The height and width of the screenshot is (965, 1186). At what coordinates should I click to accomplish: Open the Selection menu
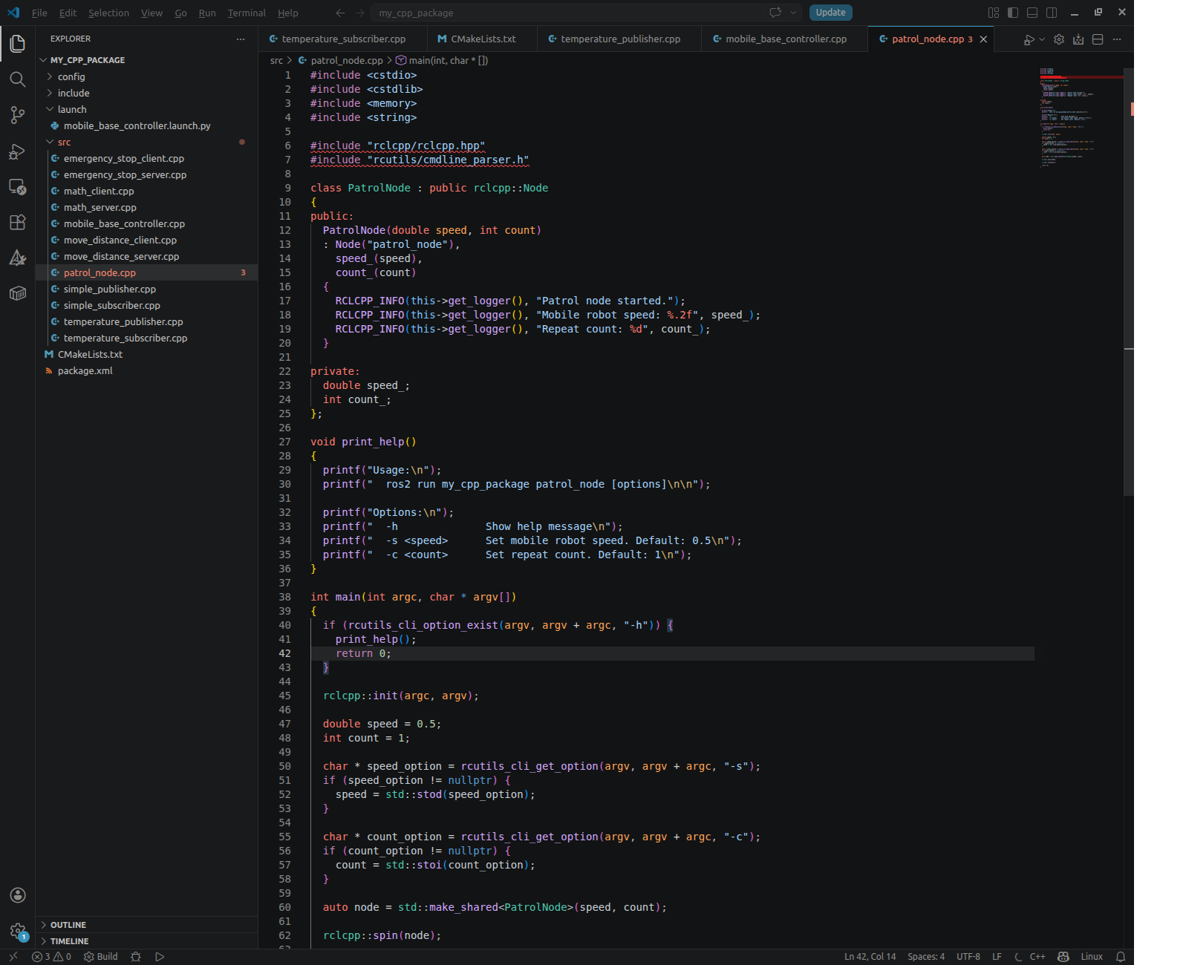[x=108, y=13]
